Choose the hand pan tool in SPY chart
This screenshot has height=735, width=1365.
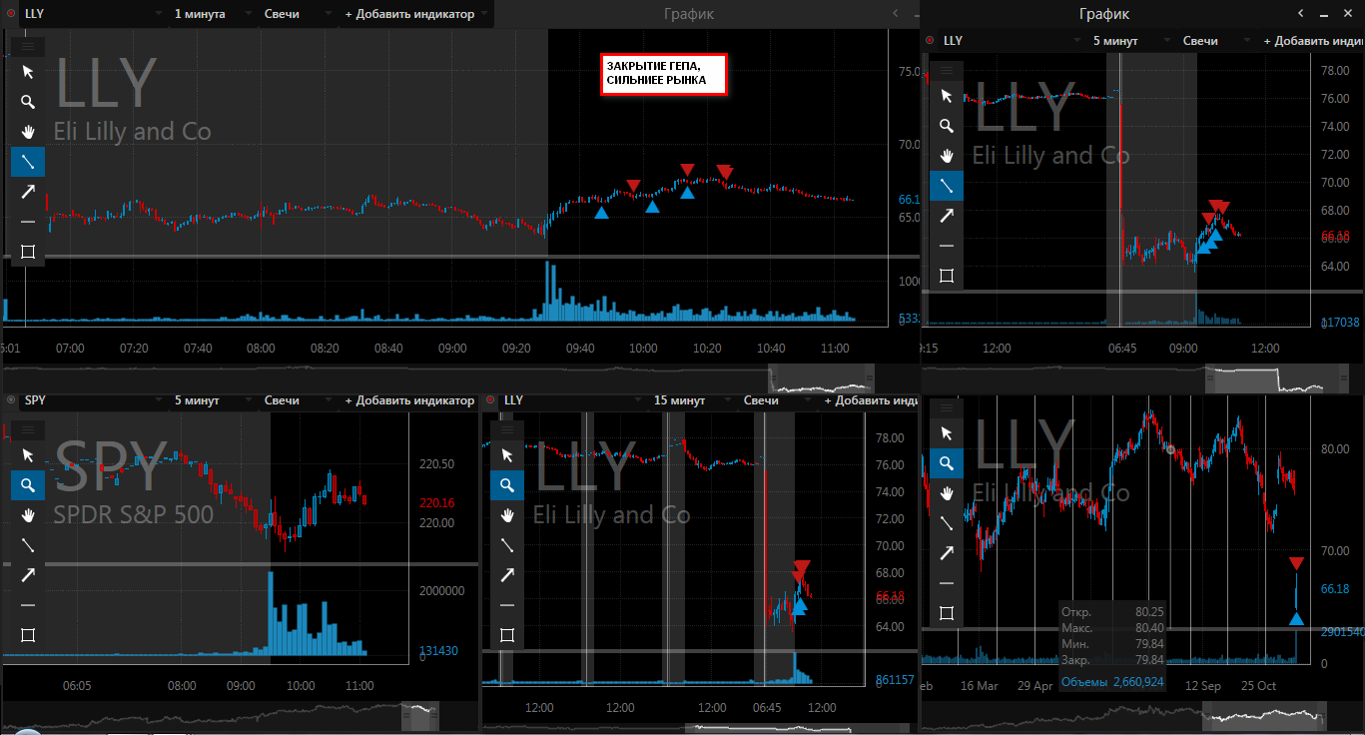click(28, 515)
